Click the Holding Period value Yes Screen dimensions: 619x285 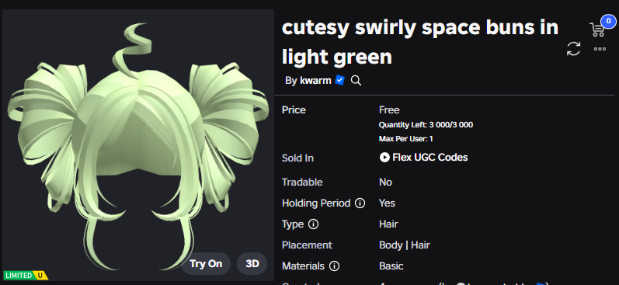coord(387,203)
